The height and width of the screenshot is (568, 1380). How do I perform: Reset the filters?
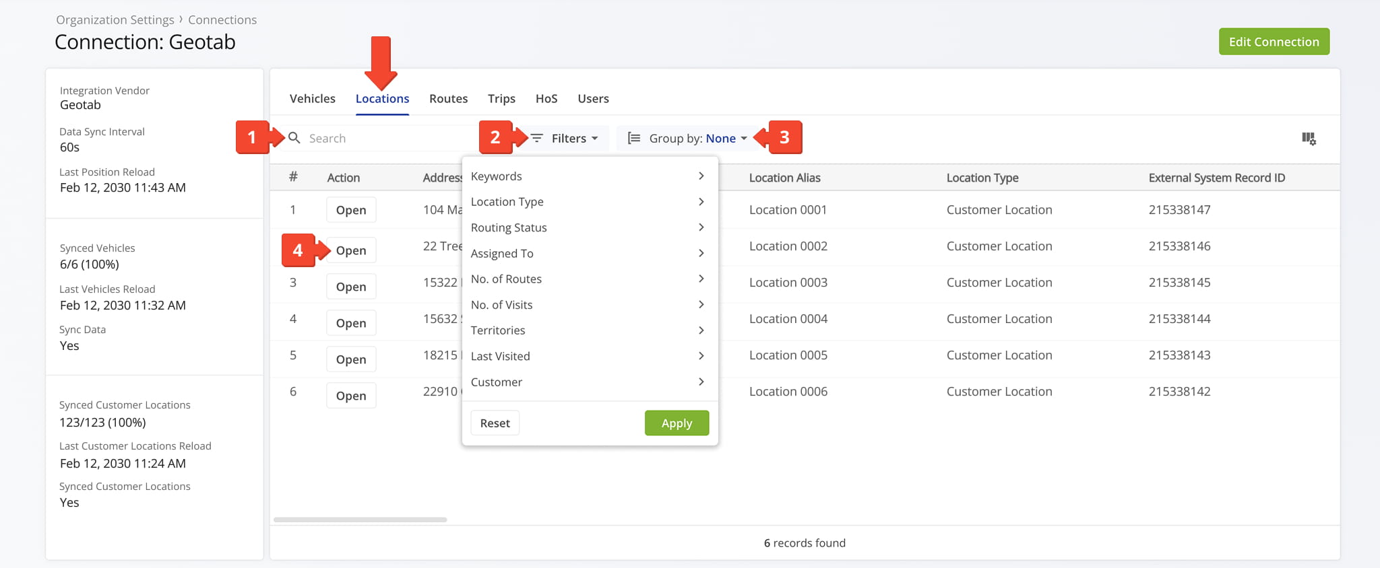495,423
